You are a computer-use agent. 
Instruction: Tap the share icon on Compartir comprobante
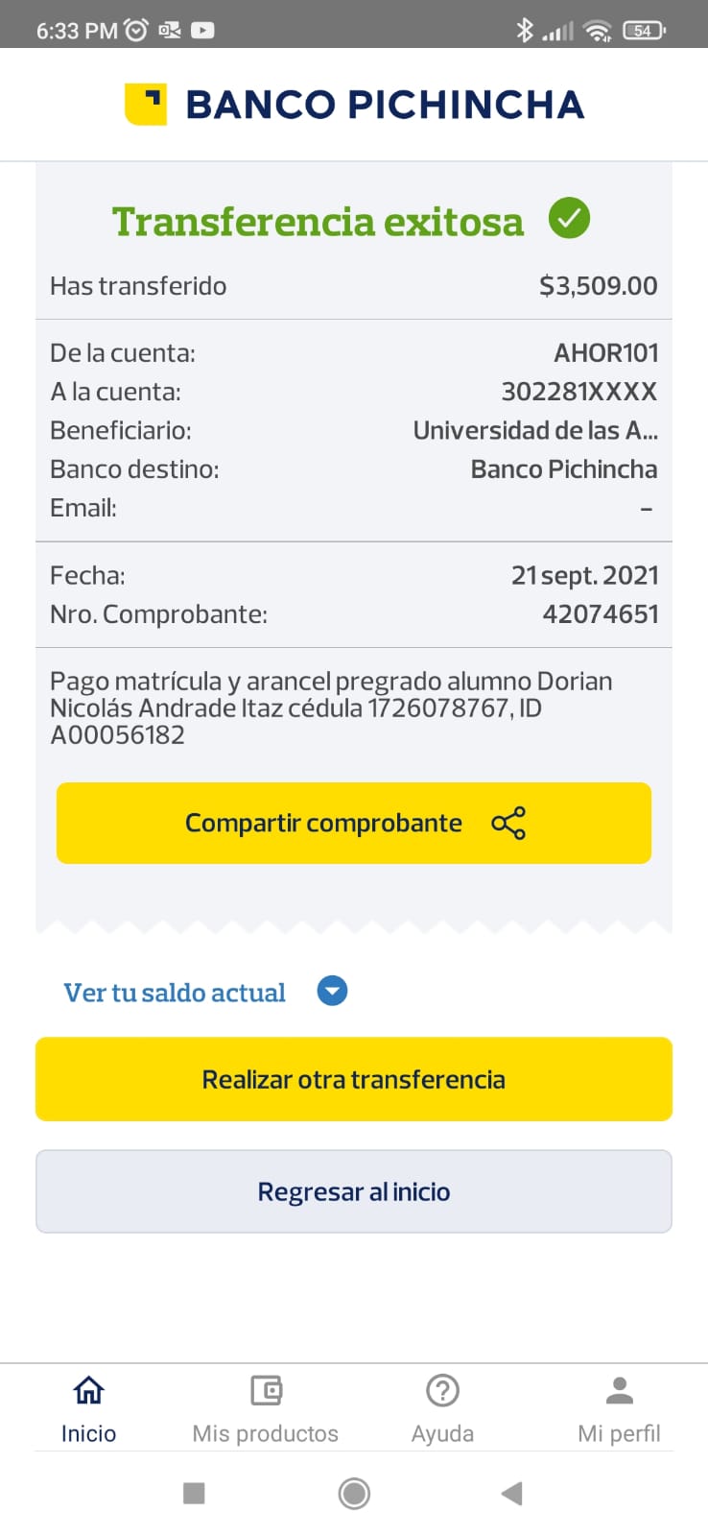click(x=508, y=824)
